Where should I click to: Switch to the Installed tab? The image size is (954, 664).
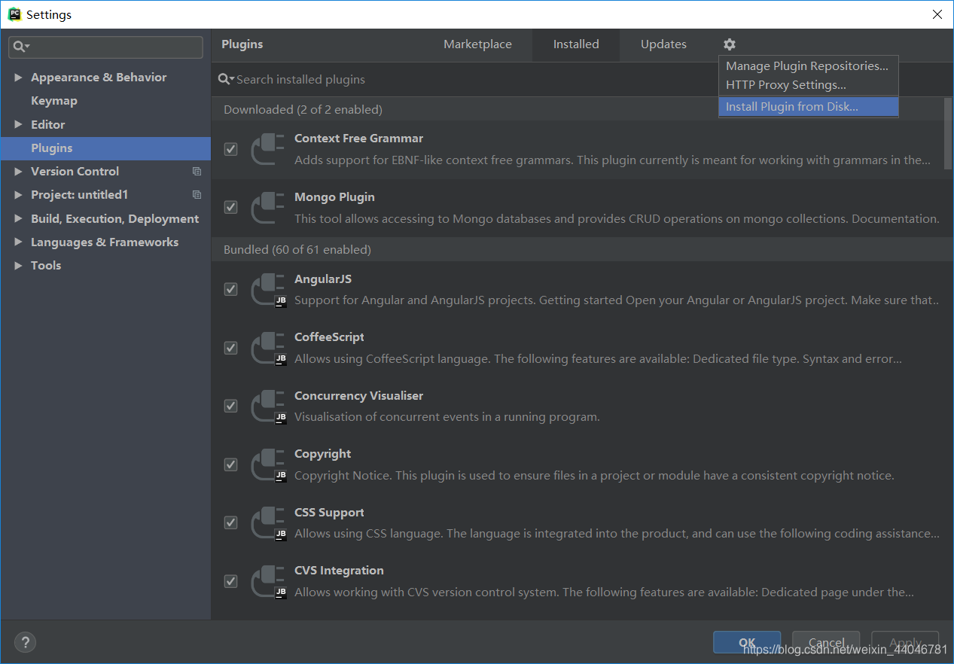click(x=576, y=44)
